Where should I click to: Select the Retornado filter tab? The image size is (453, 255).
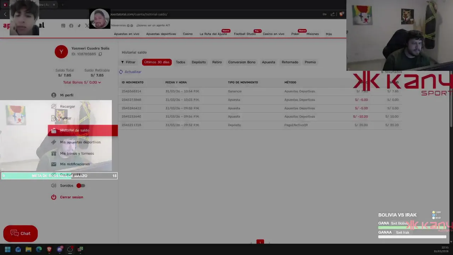(290, 62)
